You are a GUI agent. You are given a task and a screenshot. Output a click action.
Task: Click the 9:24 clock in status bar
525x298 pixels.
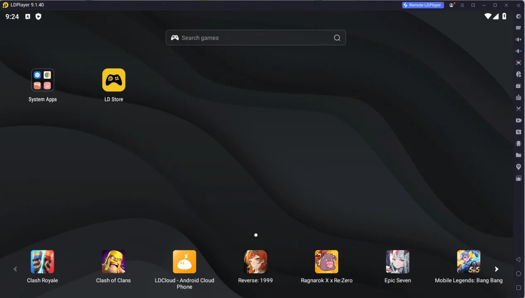click(12, 17)
